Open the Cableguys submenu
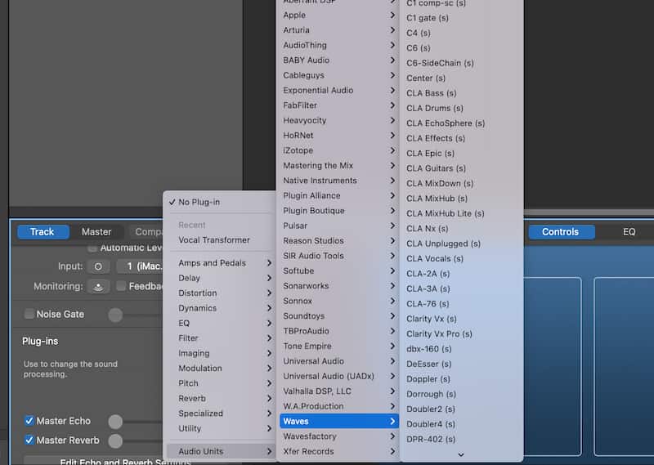Viewport: 654px width, 465px height. (338, 75)
